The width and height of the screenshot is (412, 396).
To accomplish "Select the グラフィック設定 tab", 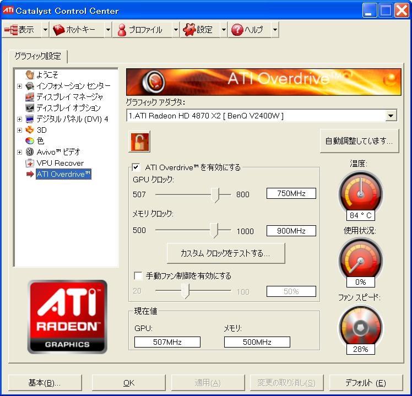I will [x=37, y=56].
